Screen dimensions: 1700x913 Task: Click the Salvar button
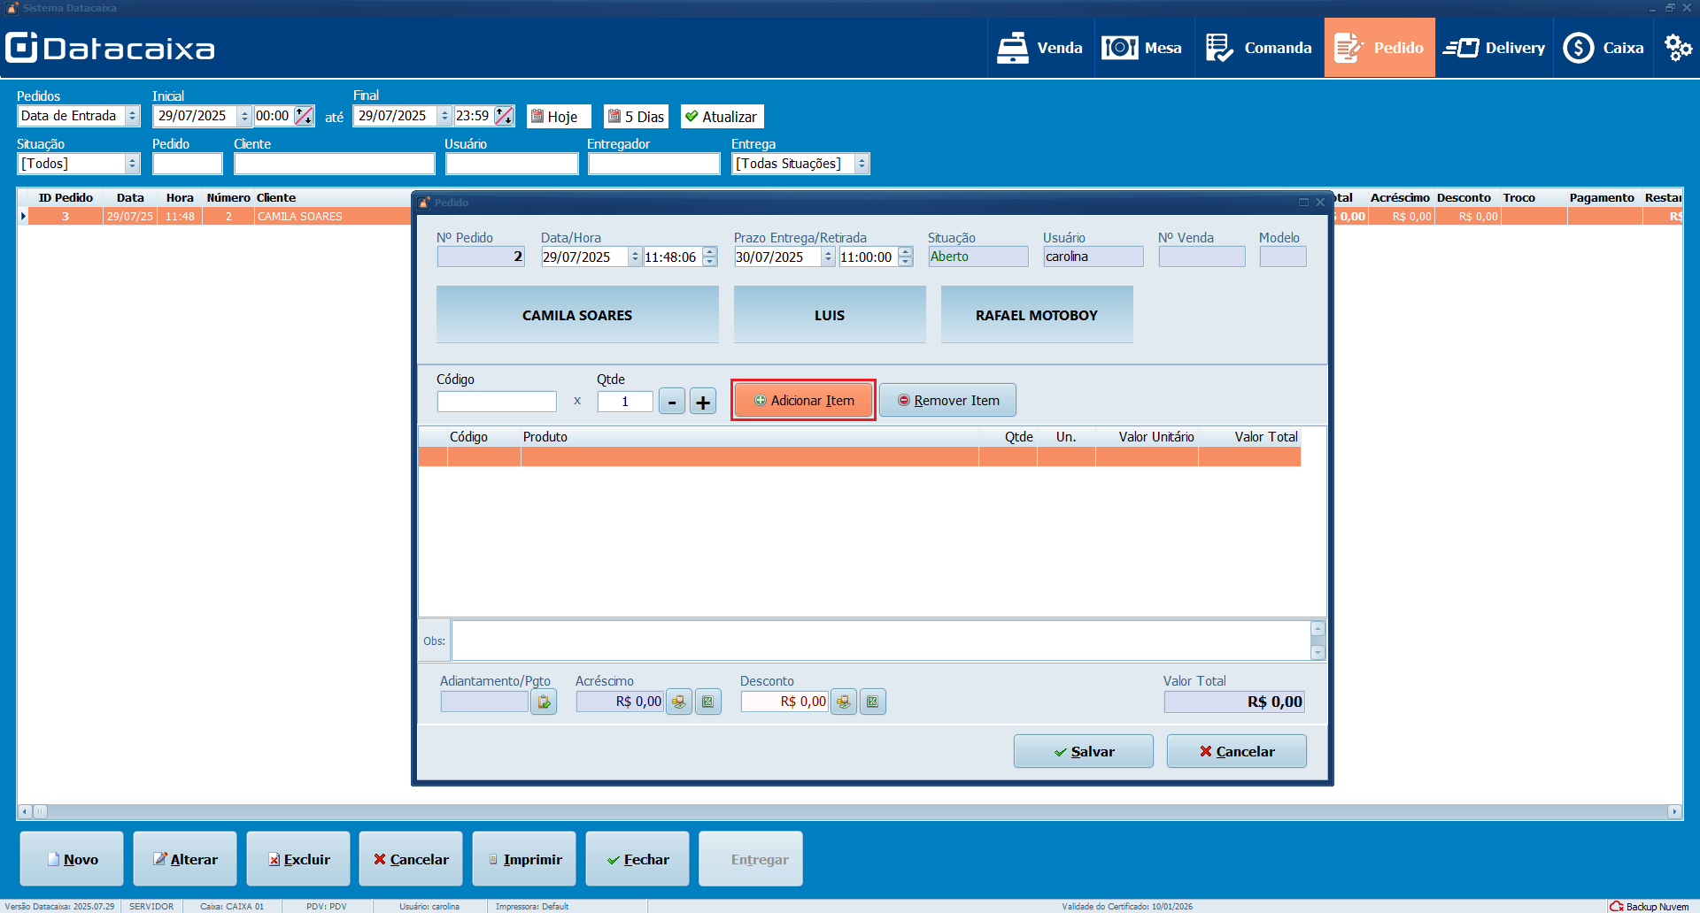click(1083, 751)
